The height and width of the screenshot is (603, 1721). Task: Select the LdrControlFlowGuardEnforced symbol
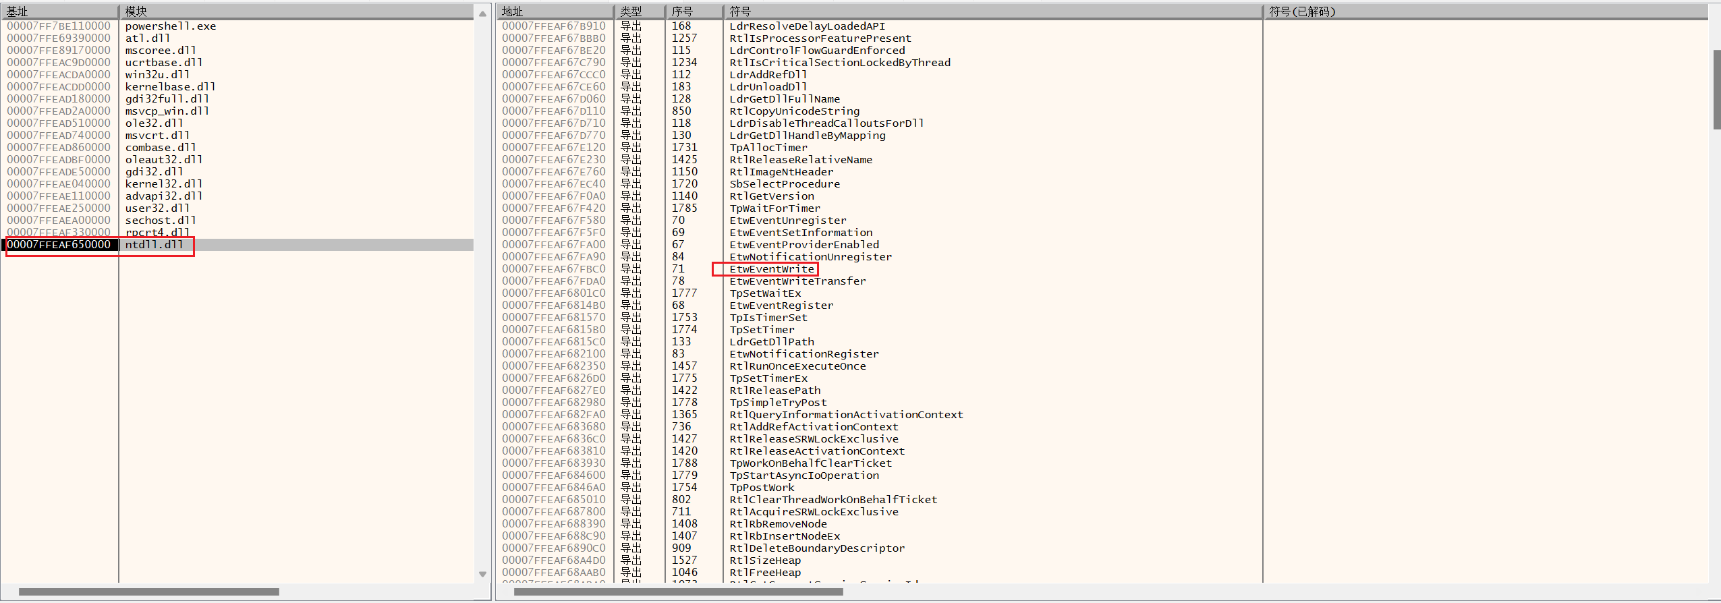click(x=817, y=51)
